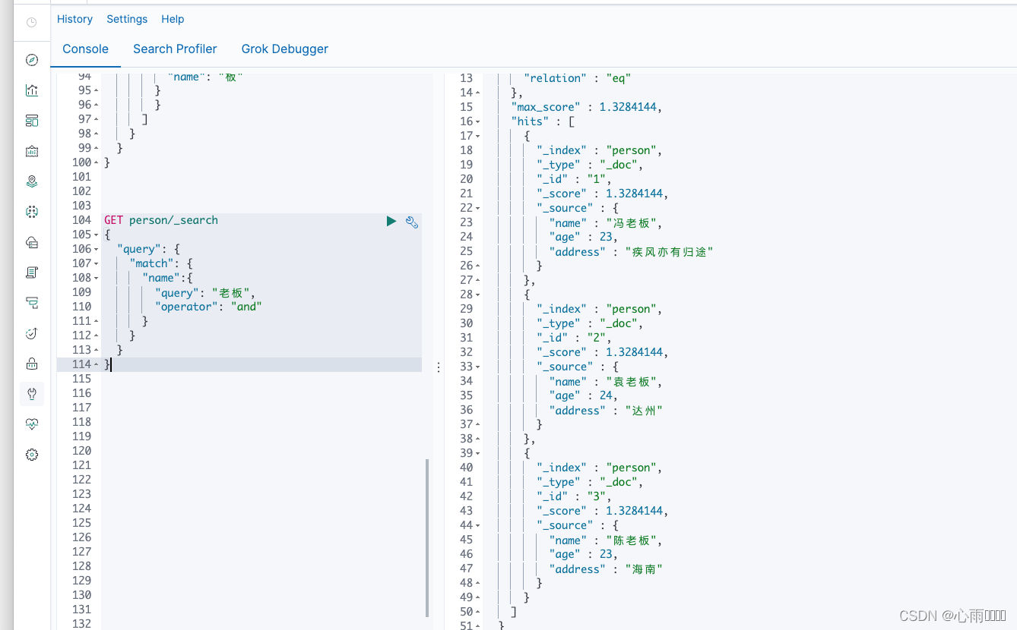Collapse the second hit object at line 28

[478, 295]
